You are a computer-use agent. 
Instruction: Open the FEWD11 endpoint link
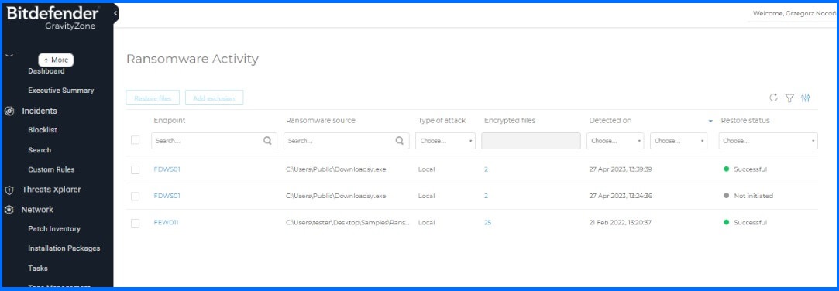[166, 223]
